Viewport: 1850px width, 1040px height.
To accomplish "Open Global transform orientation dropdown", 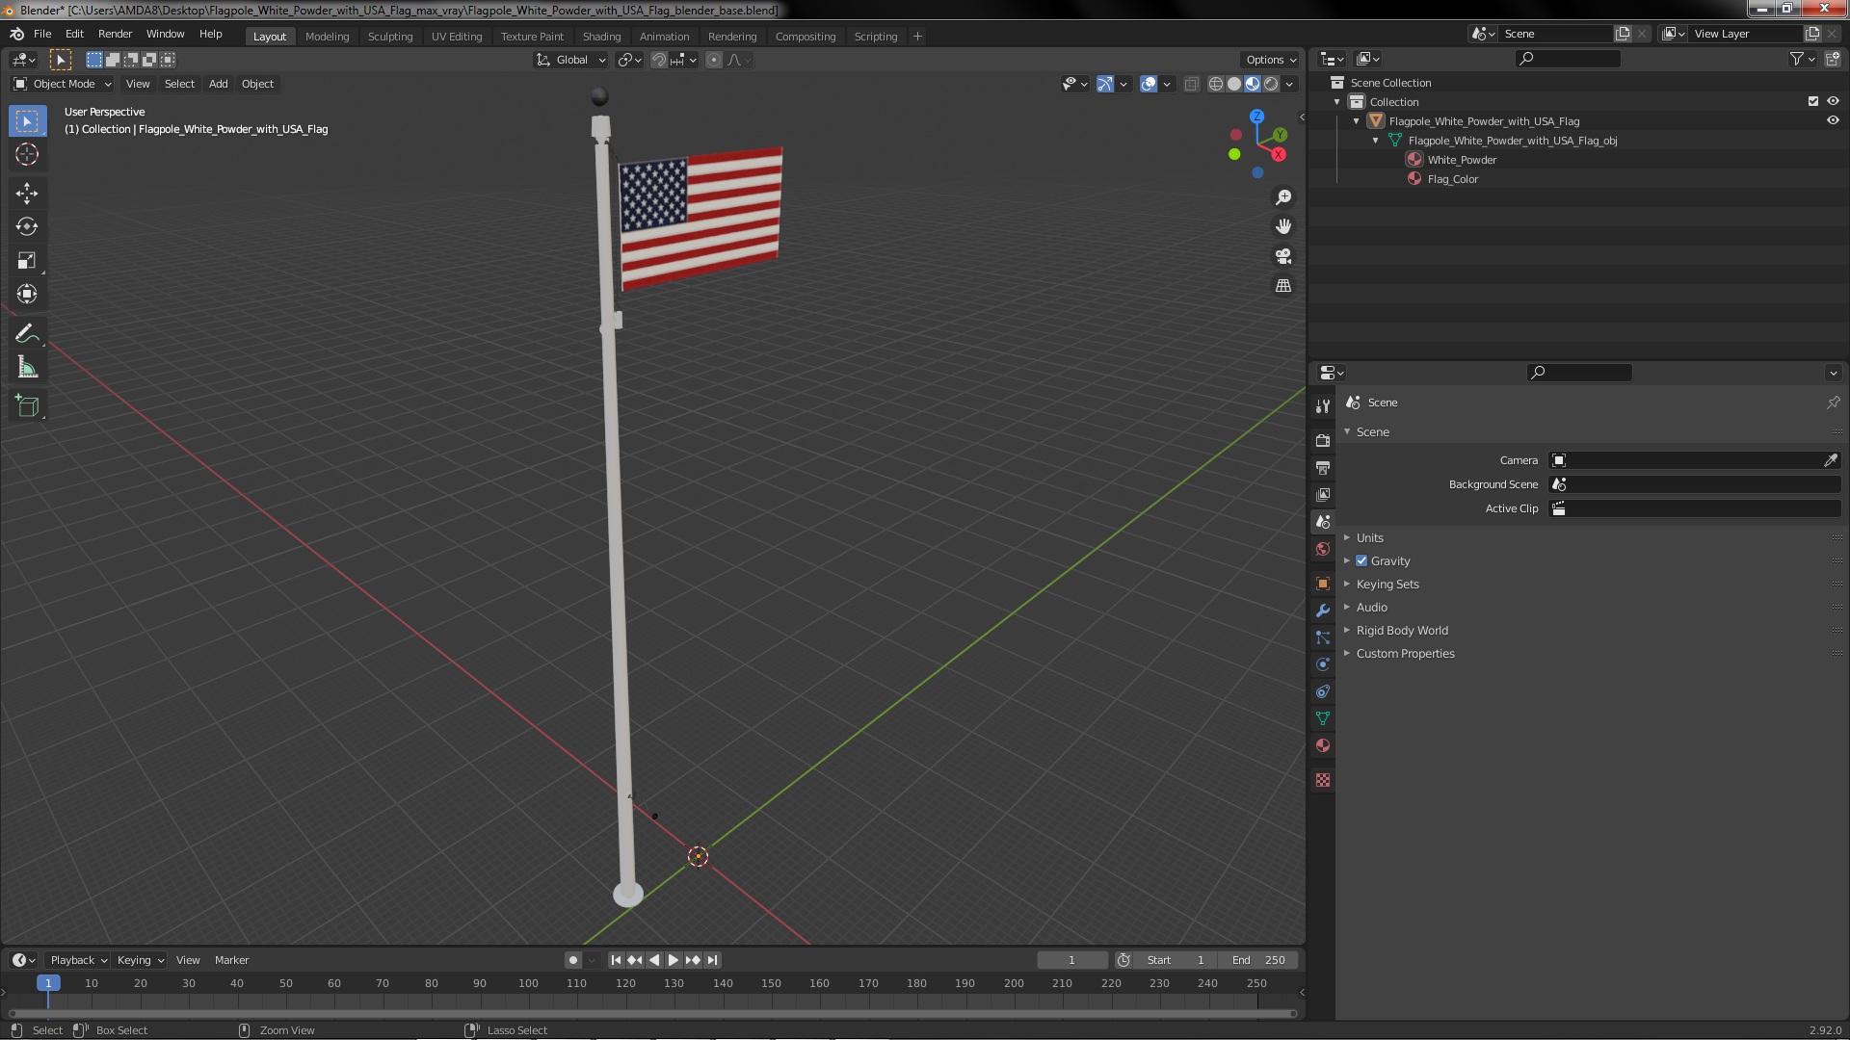I will [x=571, y=60].
